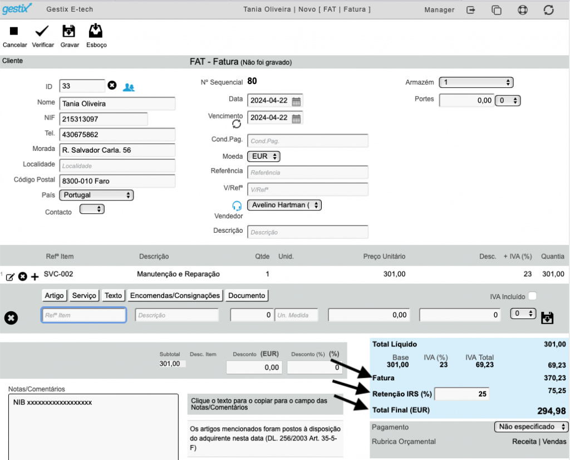Click the Notas/Comentários text area
This screenshot has width=570, height=460.
[x=94, y=427]
